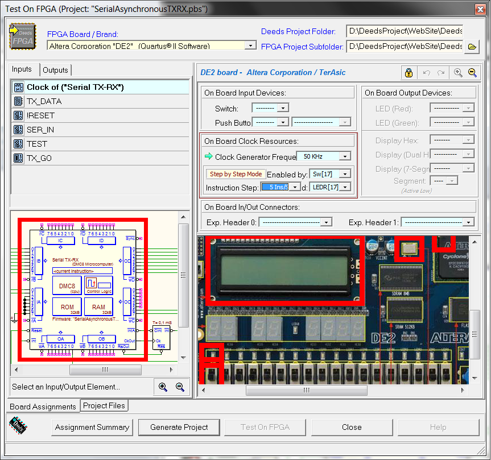The image size is (491, 460).
Task: Open the Exp. Header 1 dropdown
Action: tap(468, 222)
